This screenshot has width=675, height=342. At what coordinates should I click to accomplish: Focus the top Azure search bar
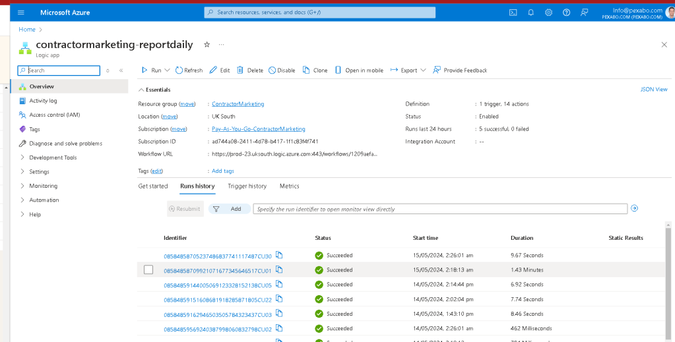(x=320, y=13)
